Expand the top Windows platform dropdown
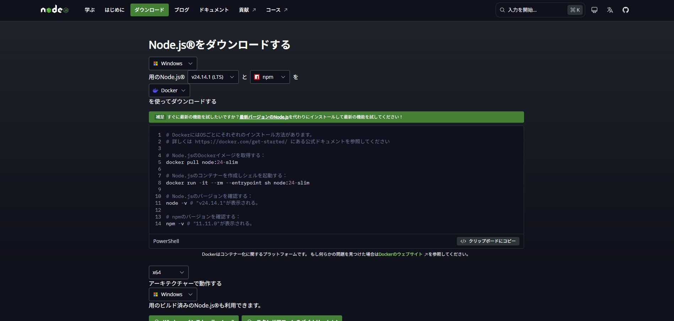Viewport: 674px width, 321px height. [x=173, y=63]
